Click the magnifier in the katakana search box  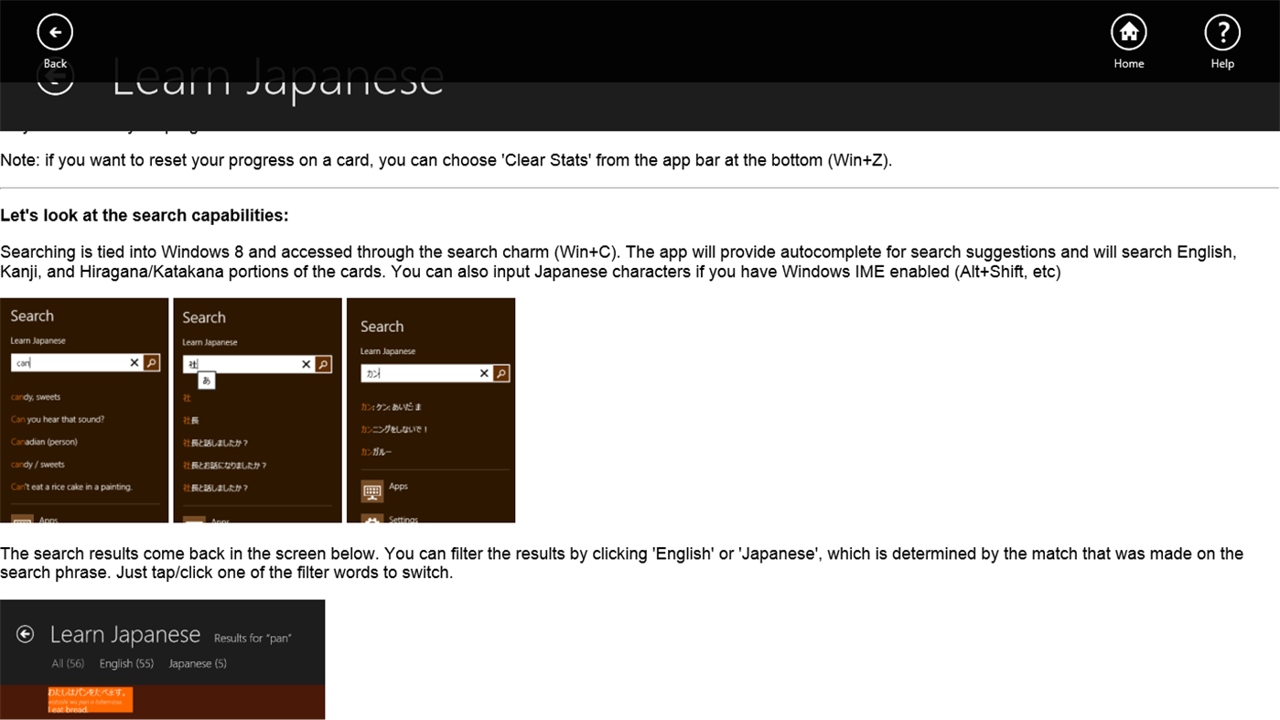pyautogui.click(x=500, y=372)
